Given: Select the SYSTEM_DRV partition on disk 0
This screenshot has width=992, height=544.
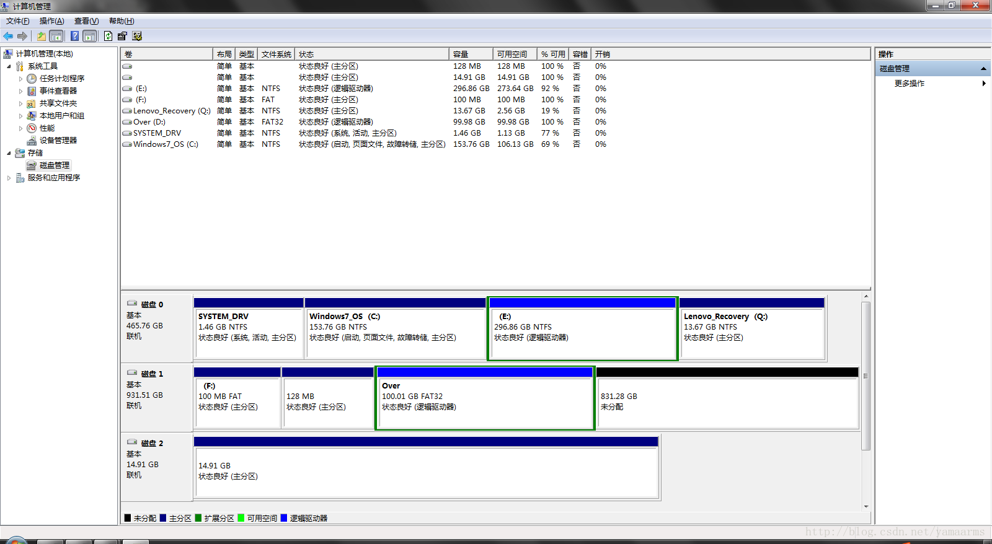Looking at the screenshot, I should tap(249, 328).
